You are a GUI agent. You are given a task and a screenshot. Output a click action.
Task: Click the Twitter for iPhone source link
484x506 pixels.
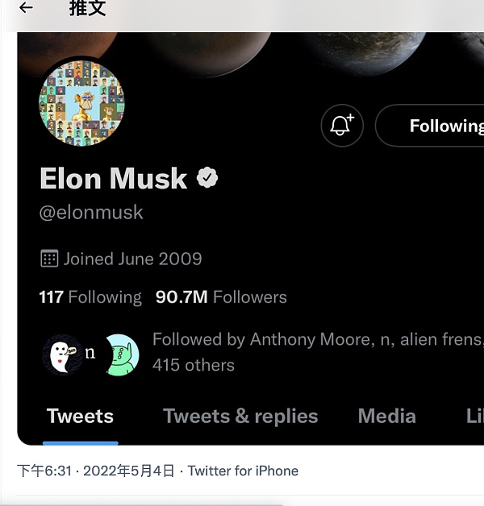coord(243,471)
